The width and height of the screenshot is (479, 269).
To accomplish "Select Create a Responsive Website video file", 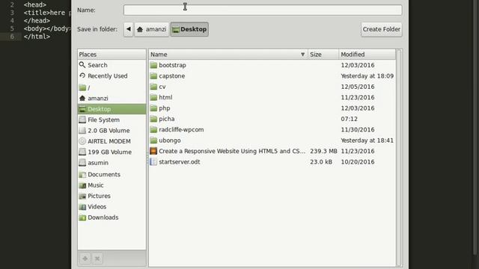I will [x=272, y=151].
